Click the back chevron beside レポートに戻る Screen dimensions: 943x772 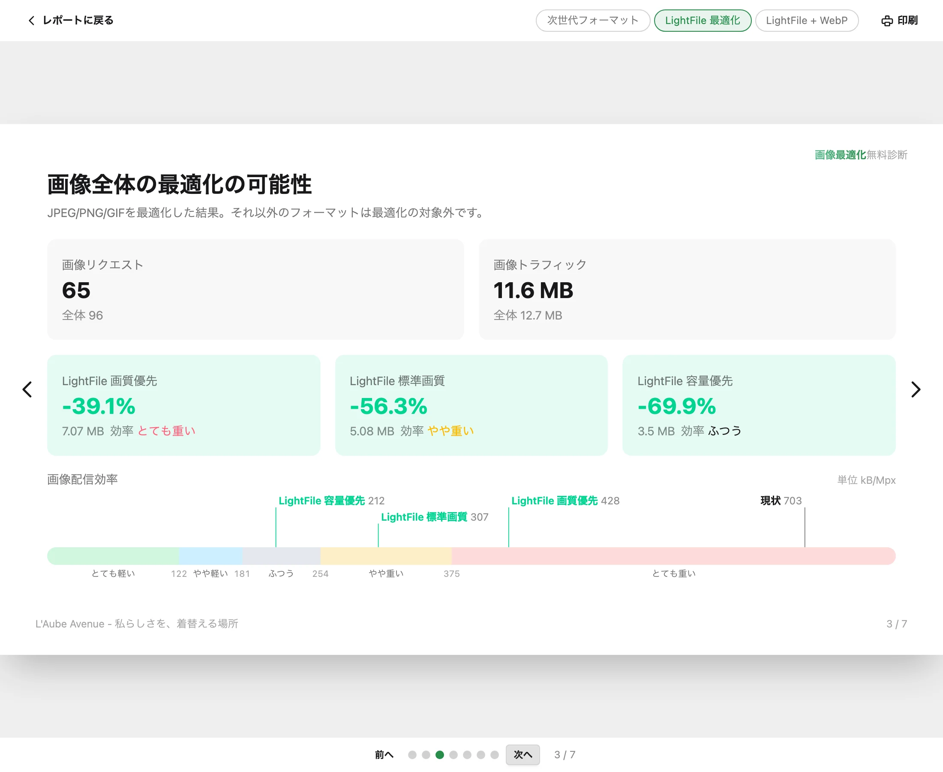[x=32, y=21]
